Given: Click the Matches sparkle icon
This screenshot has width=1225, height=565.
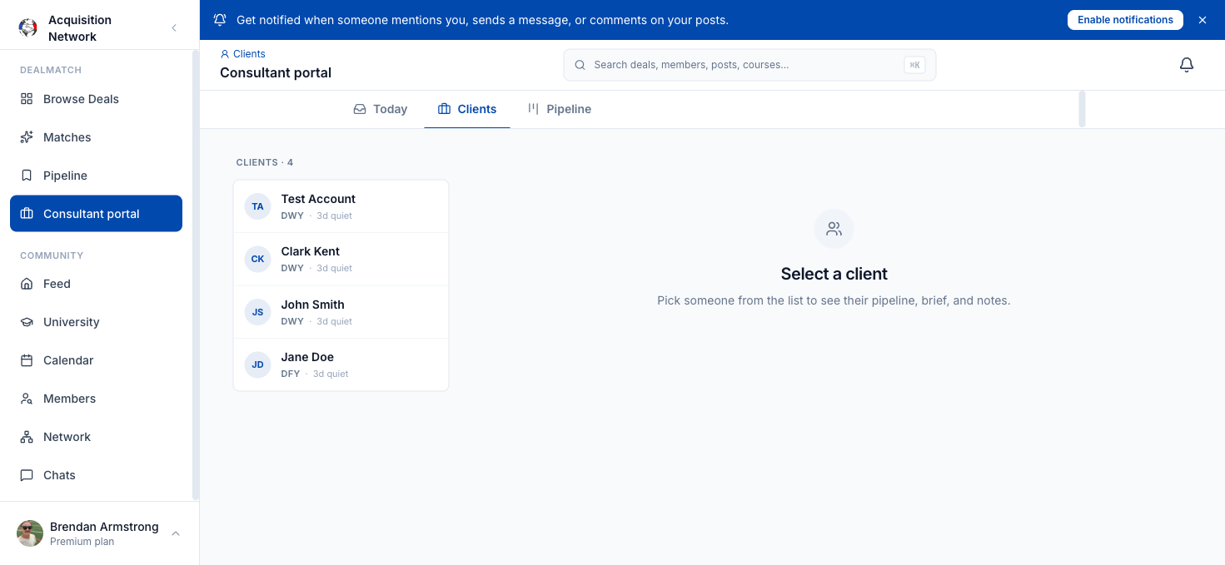Looking at the screenshot, I should [27, 137].
